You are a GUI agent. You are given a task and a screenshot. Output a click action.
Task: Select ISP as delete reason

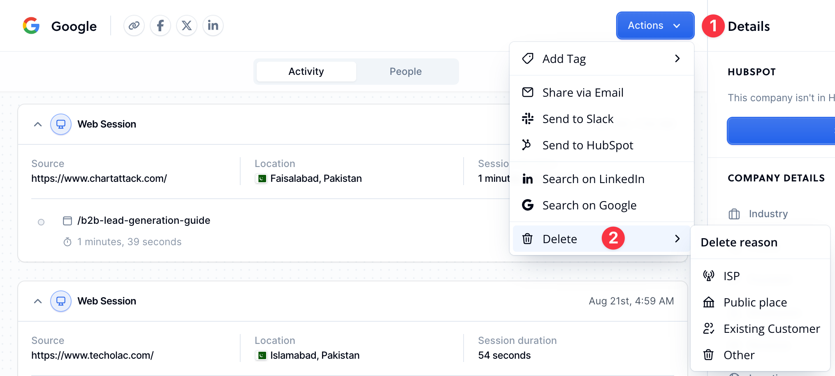(760, 276)
